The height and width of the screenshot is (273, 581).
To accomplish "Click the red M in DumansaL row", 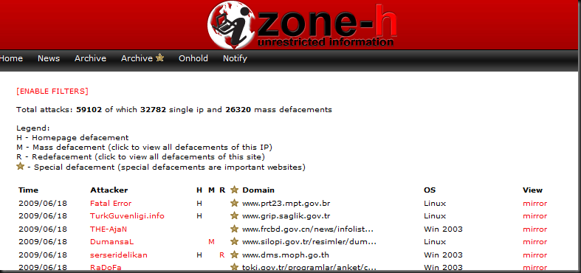I will point(211,242).
